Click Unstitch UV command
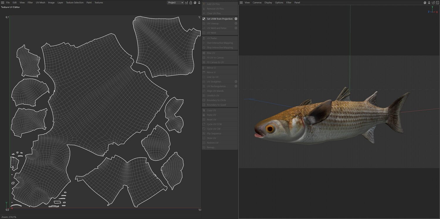This screenshot has height=219, width=440. 220,96
